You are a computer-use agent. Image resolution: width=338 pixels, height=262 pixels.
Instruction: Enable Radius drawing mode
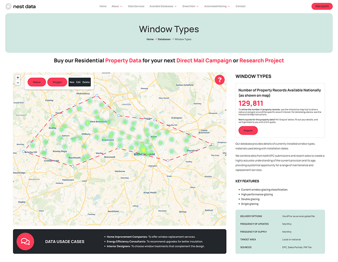(37, 82)
